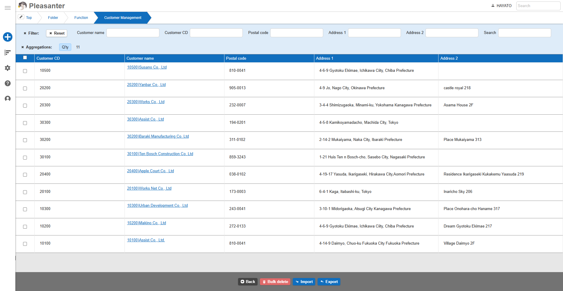Click the Bulk delete button
Screen dimensions: 563x291
(x=275, y=282)
